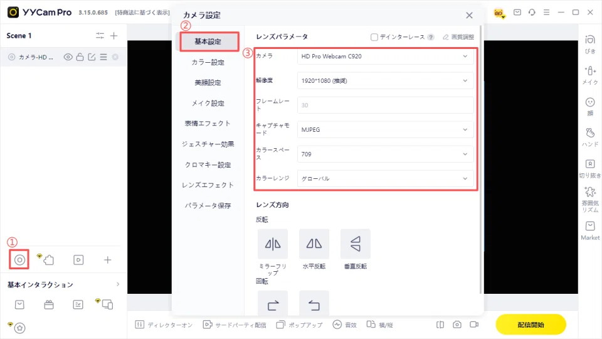Select the パラメータ保存 tab

pos(208,206)
